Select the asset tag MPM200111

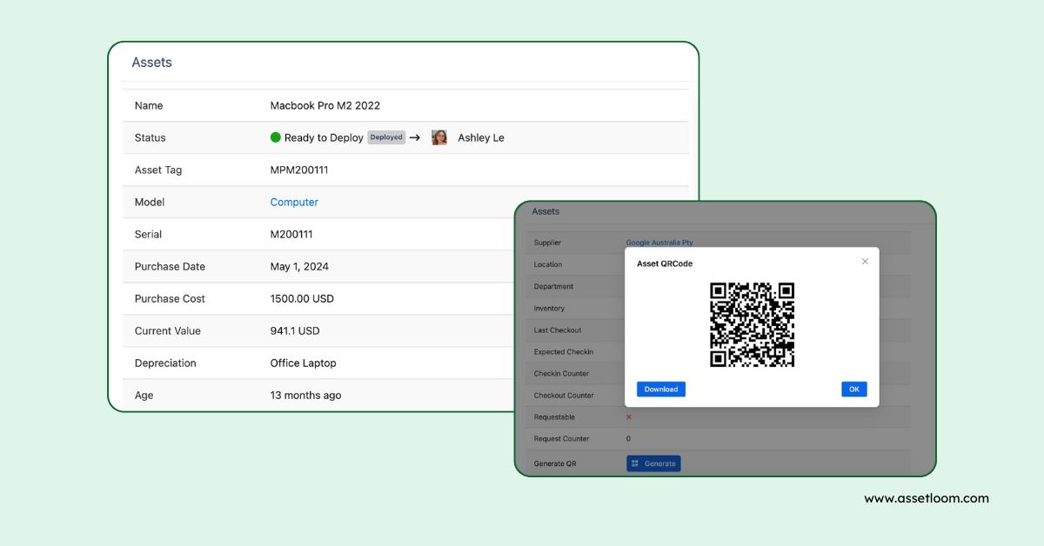pos(299,170)
